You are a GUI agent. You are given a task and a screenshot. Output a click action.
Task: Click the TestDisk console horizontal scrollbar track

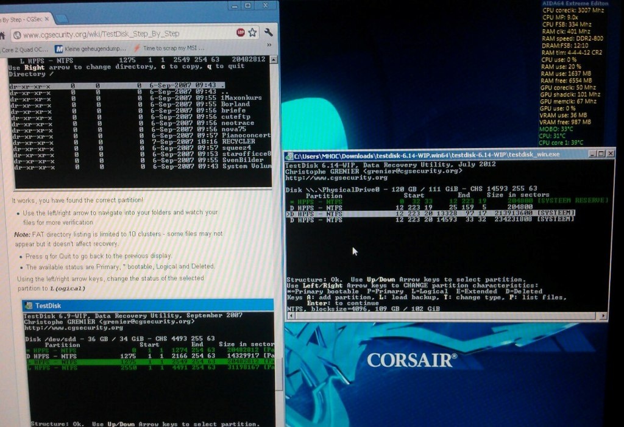tap(447, 316)
